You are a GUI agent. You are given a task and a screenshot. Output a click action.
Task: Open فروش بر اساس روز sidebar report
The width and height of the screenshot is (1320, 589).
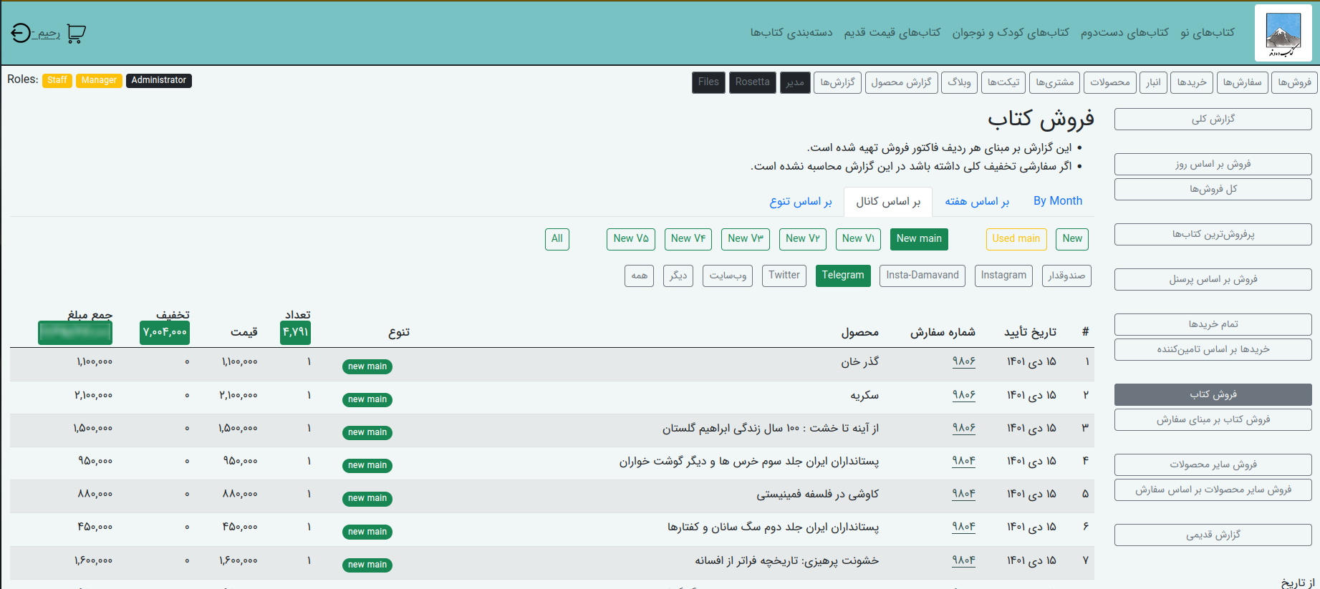1213,165
